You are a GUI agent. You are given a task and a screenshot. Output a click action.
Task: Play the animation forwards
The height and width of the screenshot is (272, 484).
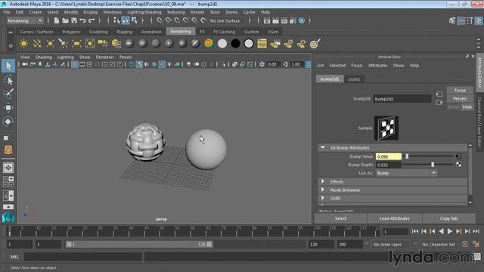450,231
